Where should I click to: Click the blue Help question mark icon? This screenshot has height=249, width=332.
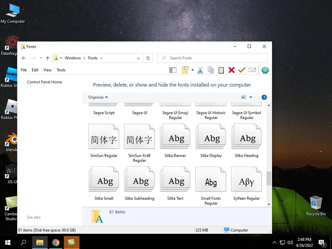pyautogui.click(x=264, y=97)
